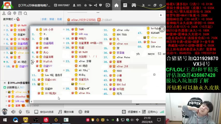Start recording with the 录音 button
Image resolution: width=221 pixels, height=124 pixels.
(84, 112)
